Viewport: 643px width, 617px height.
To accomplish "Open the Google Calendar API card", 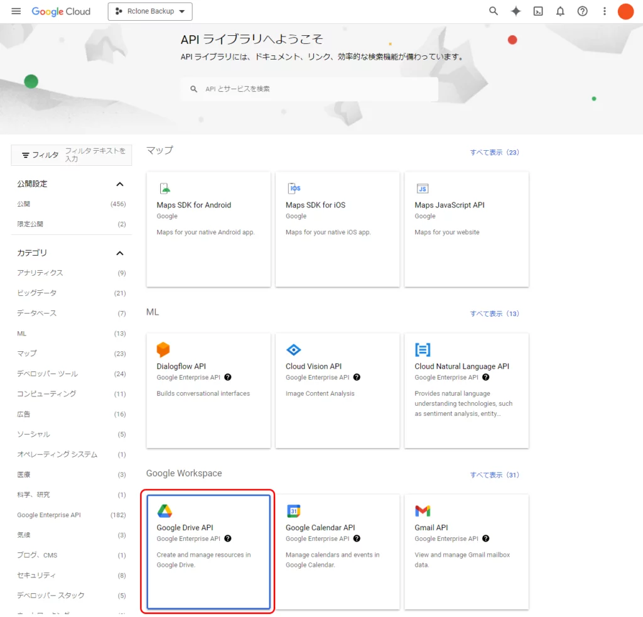I will (x=337, y=552).
